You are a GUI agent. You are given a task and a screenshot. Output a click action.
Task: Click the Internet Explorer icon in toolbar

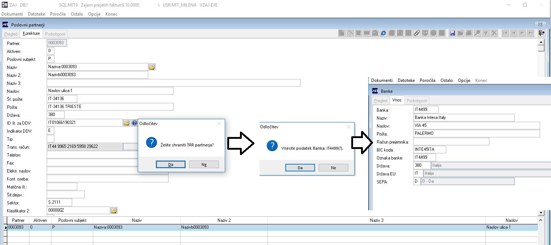pos(384,33)
